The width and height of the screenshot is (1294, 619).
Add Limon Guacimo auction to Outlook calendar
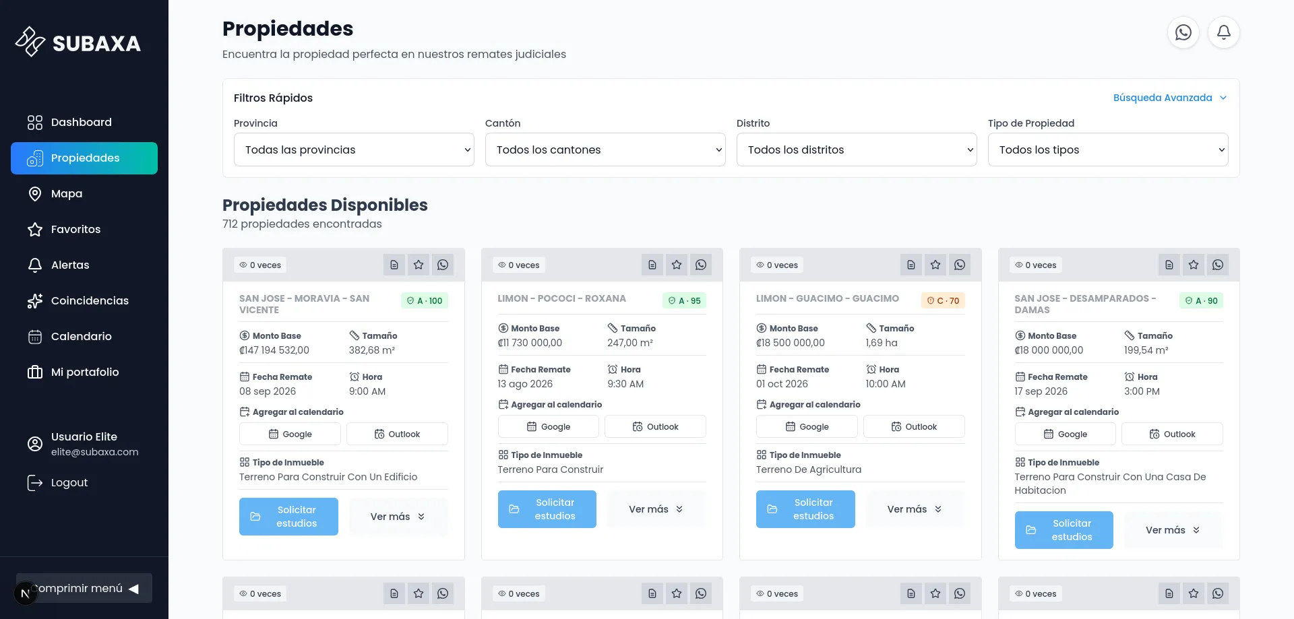coord(914,426)
